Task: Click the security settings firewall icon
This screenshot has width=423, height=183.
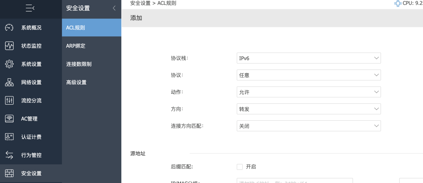Action: coord(9,173)
